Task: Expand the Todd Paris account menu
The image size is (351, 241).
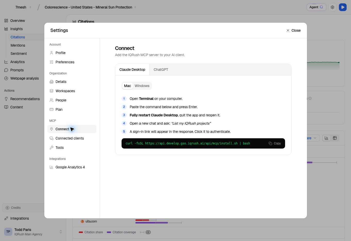Action: click(x=33, y=232)
